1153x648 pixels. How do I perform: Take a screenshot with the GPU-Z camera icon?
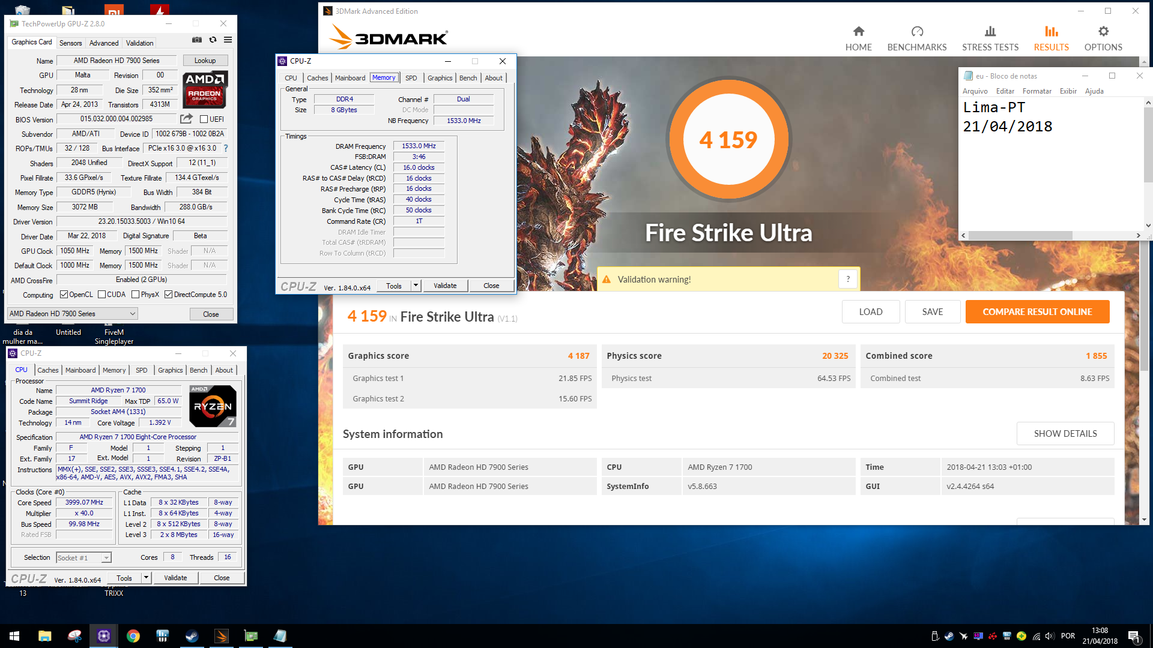point(196,40)
